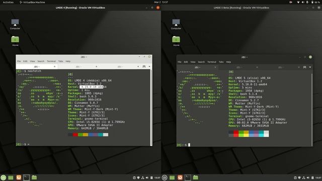Open Tabs menu in LMDE 4 terminal
The height and width of the screenshot is (181, 322).
click(60, 61)
